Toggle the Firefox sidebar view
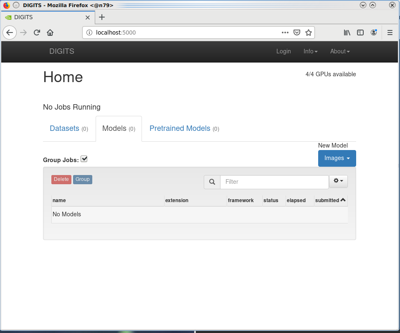The width and height of the screenshot is (400, 333). click(x=360, y=33)
